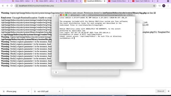Switch to Create Online Store YouTube tab
The image size is (171, 96).
click(x=117, y=1)
